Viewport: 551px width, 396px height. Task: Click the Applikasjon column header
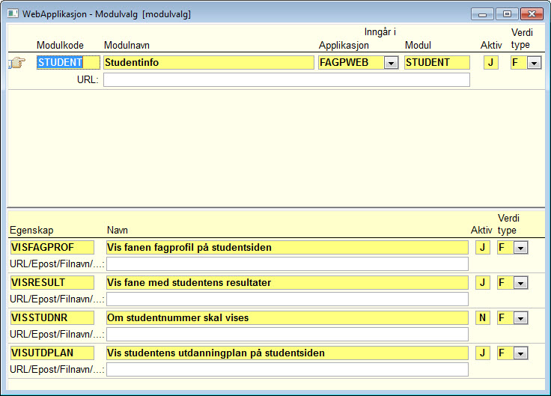(x=344, y=46)
